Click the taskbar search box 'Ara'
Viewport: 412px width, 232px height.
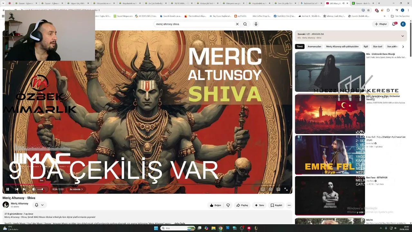point(178,228)
